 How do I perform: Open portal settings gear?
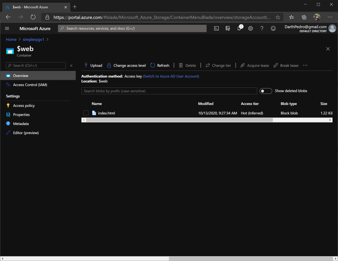click(x=250, y=29)
